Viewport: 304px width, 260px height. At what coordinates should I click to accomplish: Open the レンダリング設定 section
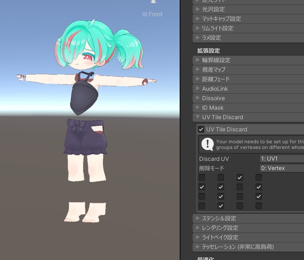(x=198, y=228)
